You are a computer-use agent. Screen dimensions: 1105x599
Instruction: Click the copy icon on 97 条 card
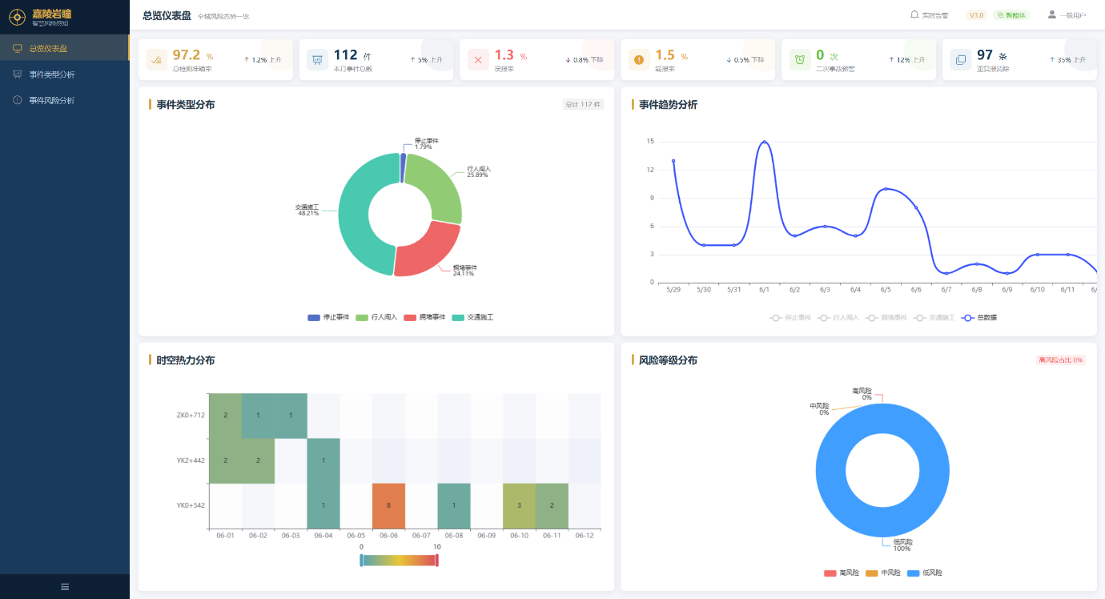(961, 60)
